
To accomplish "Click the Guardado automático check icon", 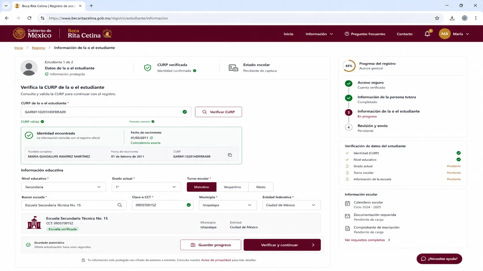I will [28, 245].
